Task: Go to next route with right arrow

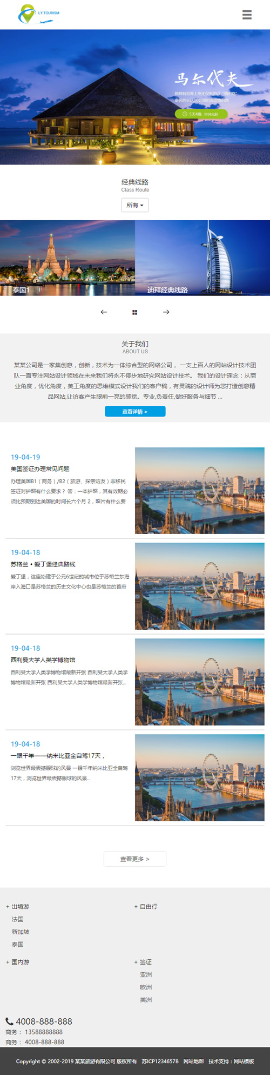Action: [166, 312]
